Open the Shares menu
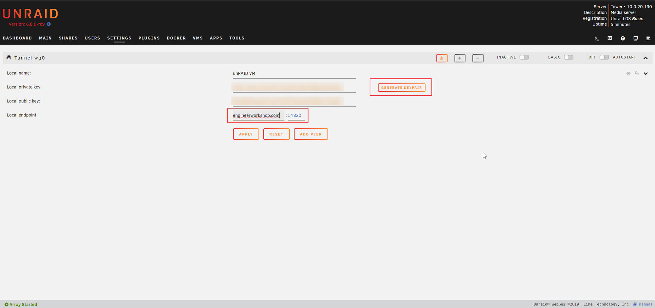 [68, 38]
